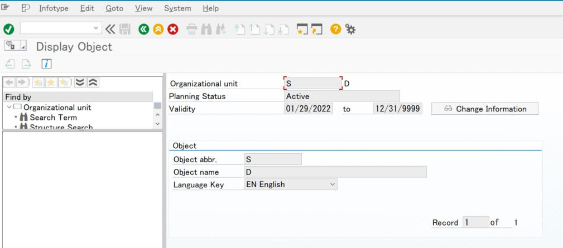This screenshot has height=248, width=563.
Task: Click the Change Information button
Action: 485,109
